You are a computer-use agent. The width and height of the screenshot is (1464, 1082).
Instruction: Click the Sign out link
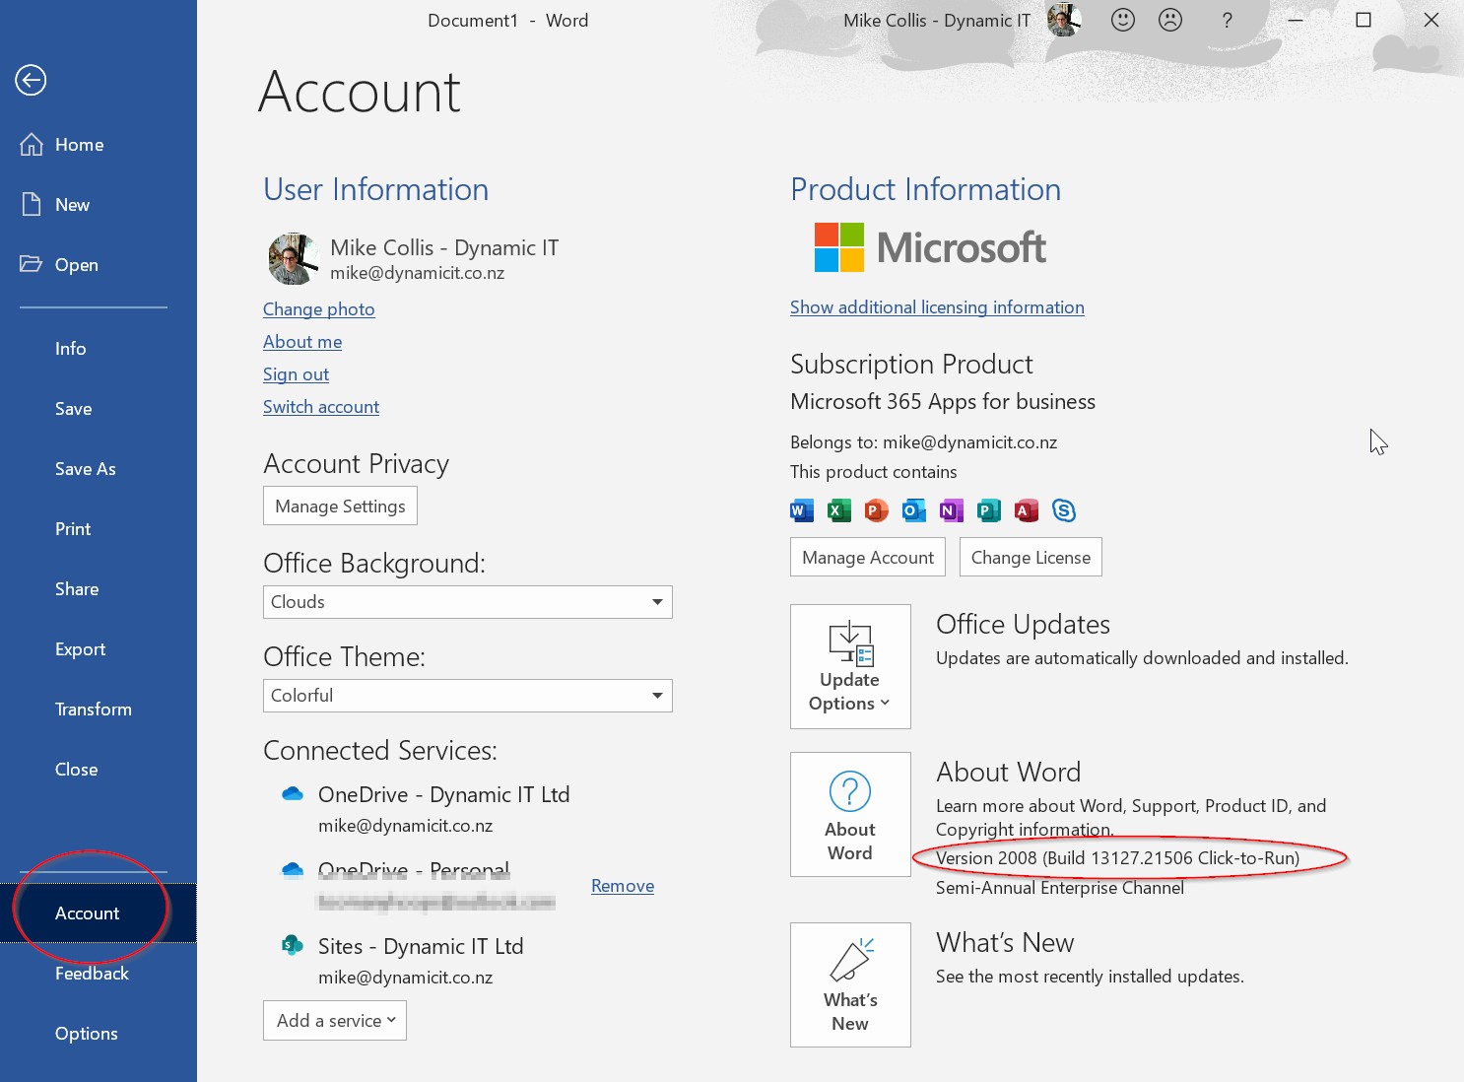[296, 374]
